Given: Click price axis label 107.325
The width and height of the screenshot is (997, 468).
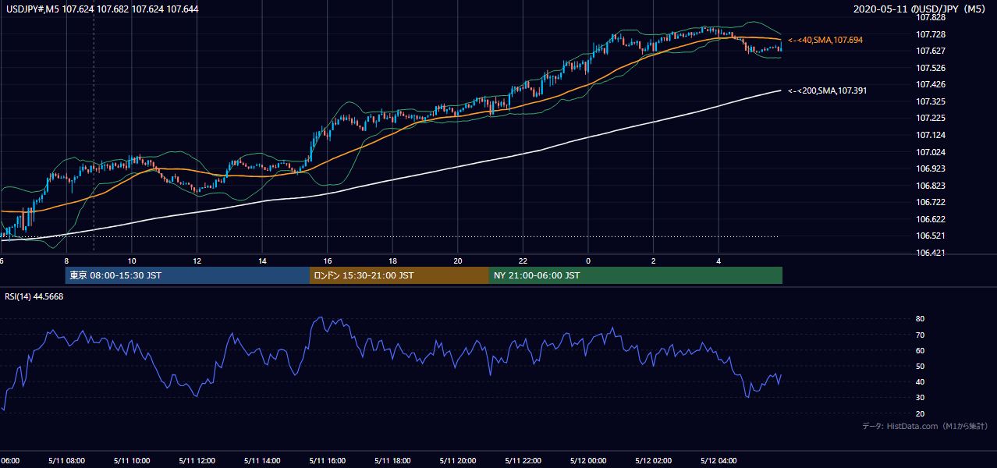Looking at the screenshot, I should (x=930, y=102).
